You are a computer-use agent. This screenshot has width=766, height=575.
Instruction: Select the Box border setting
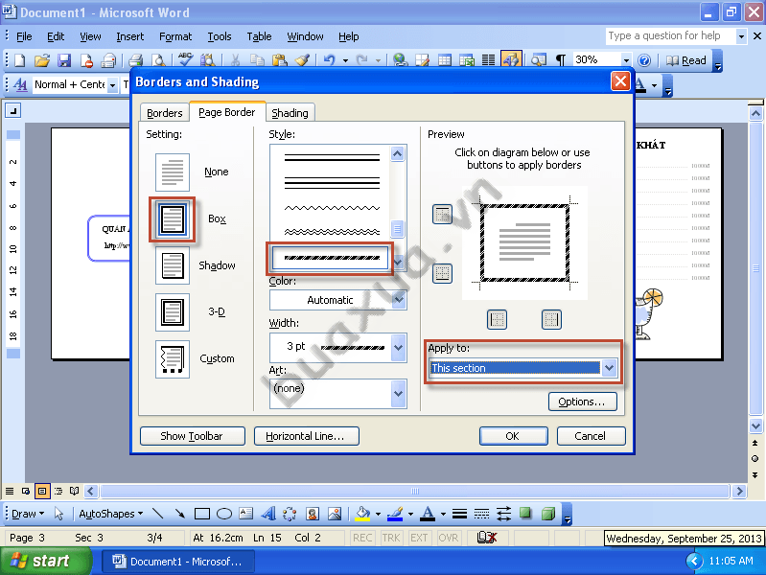[173, 219]
